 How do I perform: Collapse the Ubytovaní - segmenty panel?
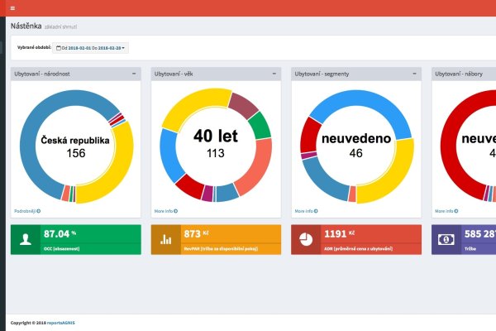click(x=414, y=74)
